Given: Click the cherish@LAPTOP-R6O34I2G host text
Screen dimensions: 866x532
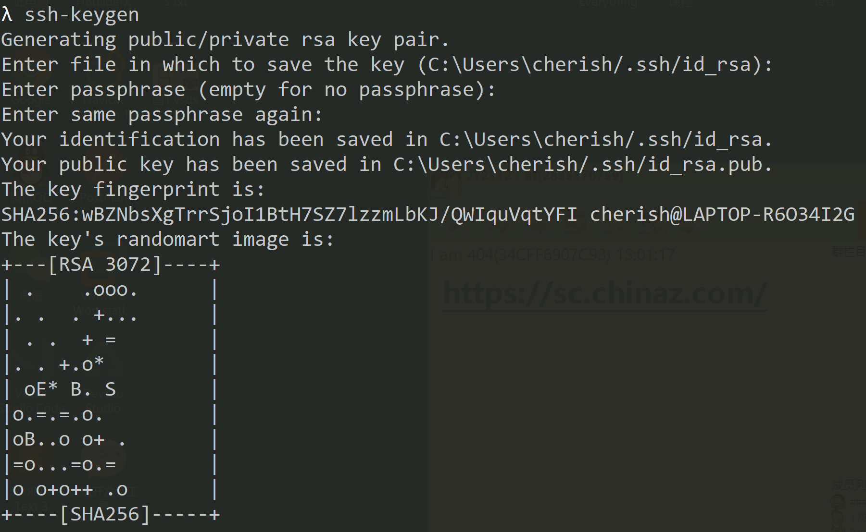Looking at the screenshot, I should (722, 214).
